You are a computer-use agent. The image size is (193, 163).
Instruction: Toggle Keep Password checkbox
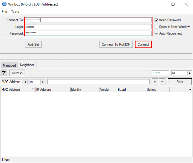click(156, 20)
